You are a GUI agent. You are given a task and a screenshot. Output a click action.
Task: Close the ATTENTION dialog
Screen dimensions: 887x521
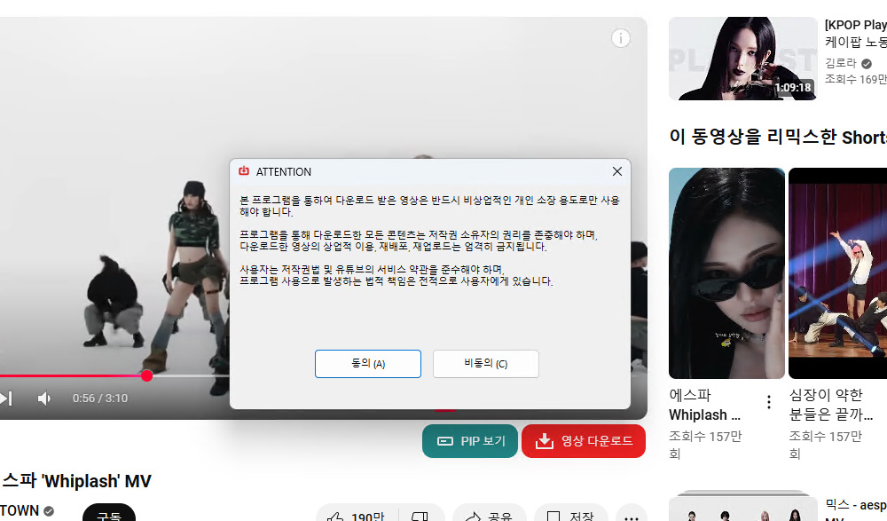(x=616, y=171)
